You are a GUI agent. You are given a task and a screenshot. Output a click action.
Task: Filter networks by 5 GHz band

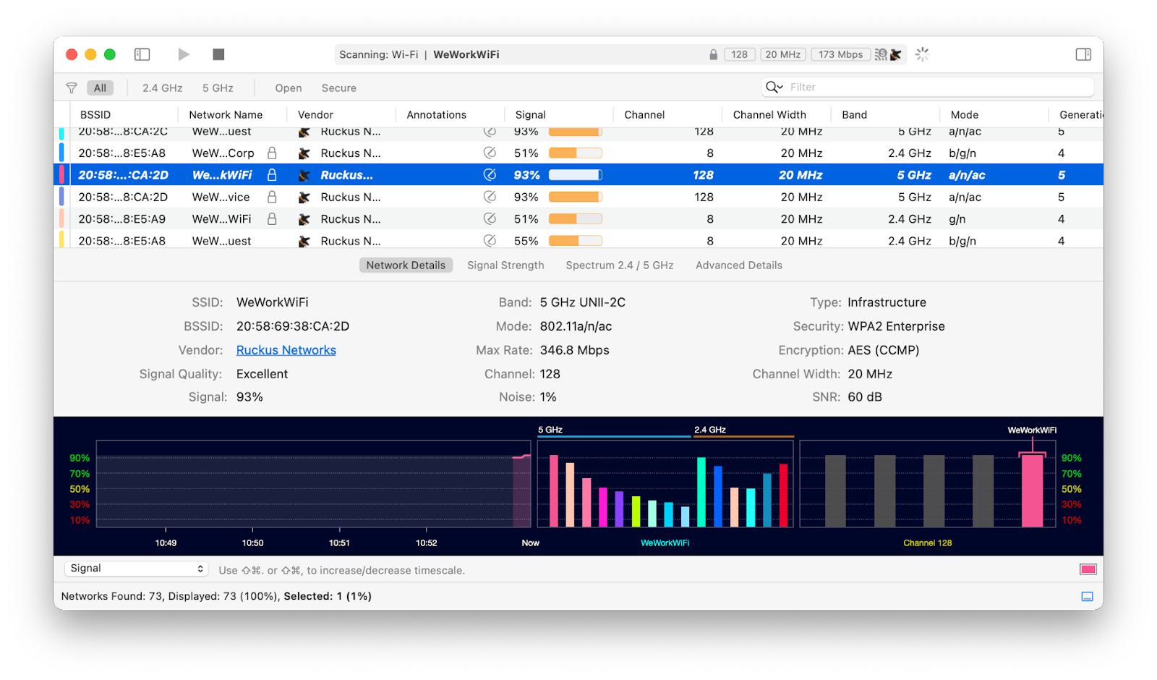click(x=218, y=88)
